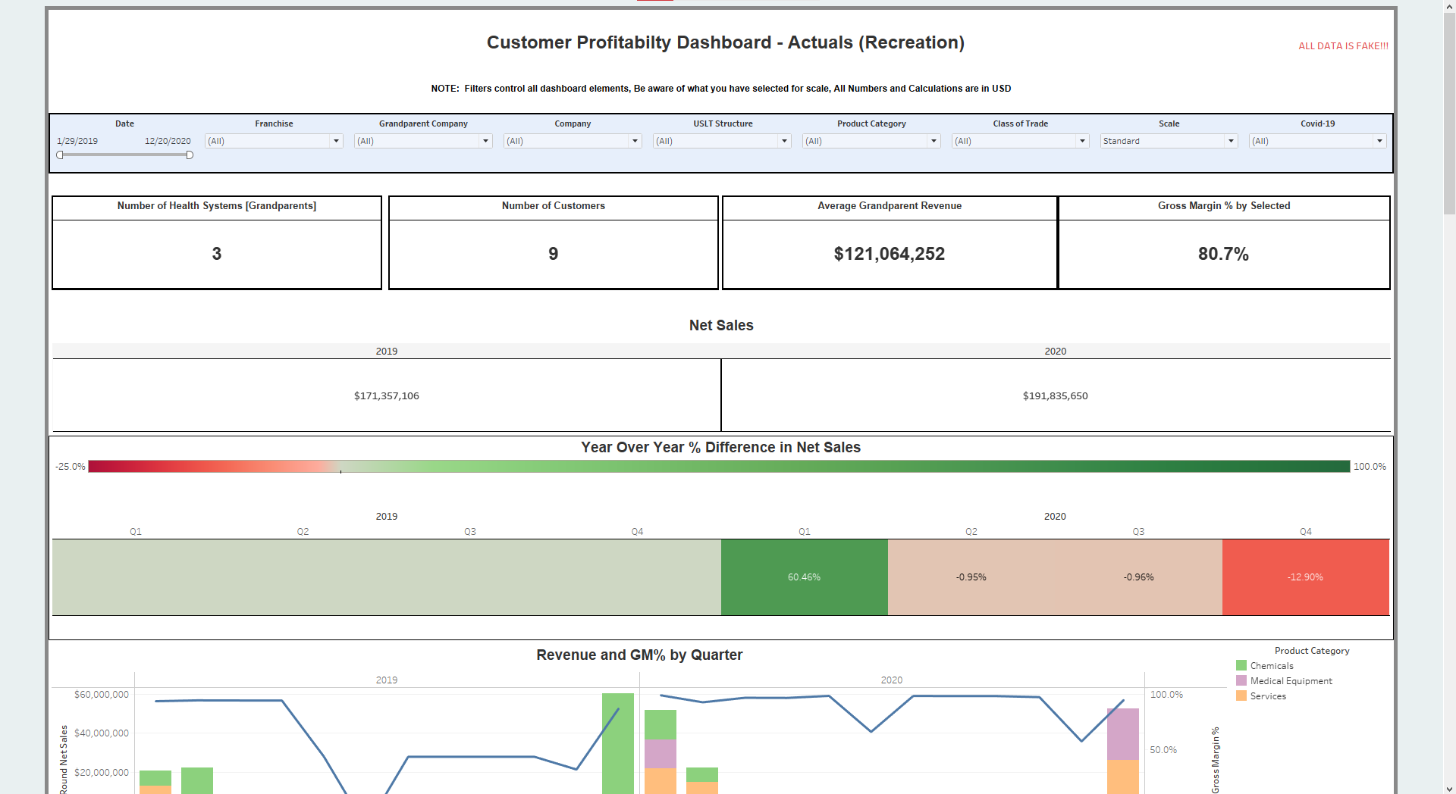1456x794 pixels.
Task: Select the Chemicals green legend swatch
Action: pyautogui.click(x=1241, y=666)
